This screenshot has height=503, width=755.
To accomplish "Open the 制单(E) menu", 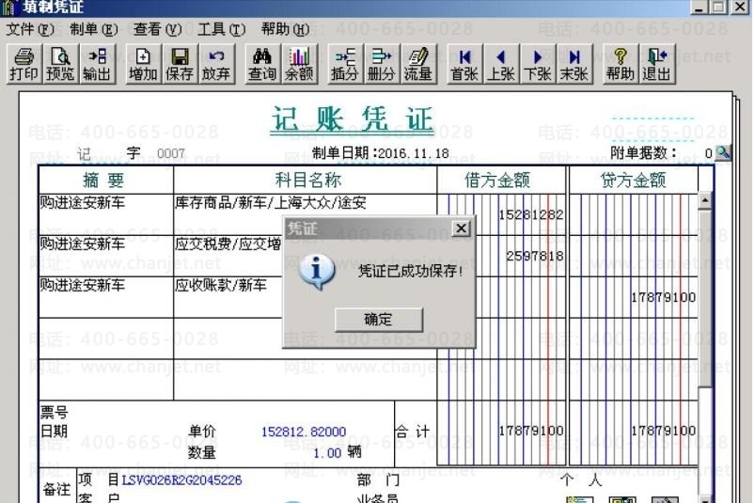I will [94, 29].
